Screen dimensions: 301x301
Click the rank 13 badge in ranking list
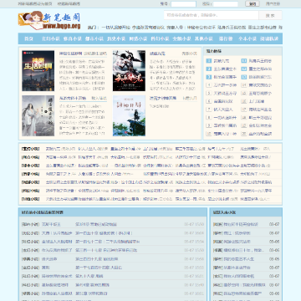(x=244, y=77)
